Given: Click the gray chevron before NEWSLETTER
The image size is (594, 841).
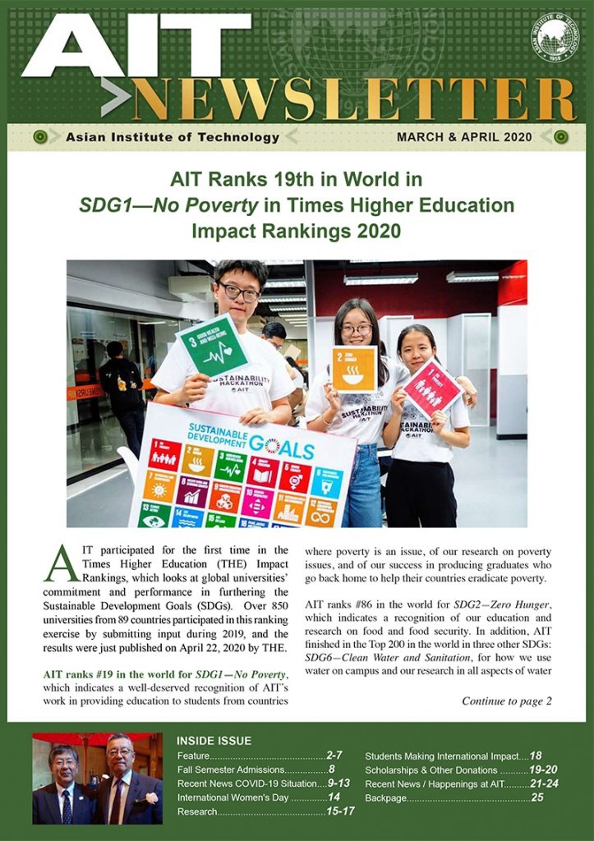Looking at the screenshot, I should click(x=116, y=97).
